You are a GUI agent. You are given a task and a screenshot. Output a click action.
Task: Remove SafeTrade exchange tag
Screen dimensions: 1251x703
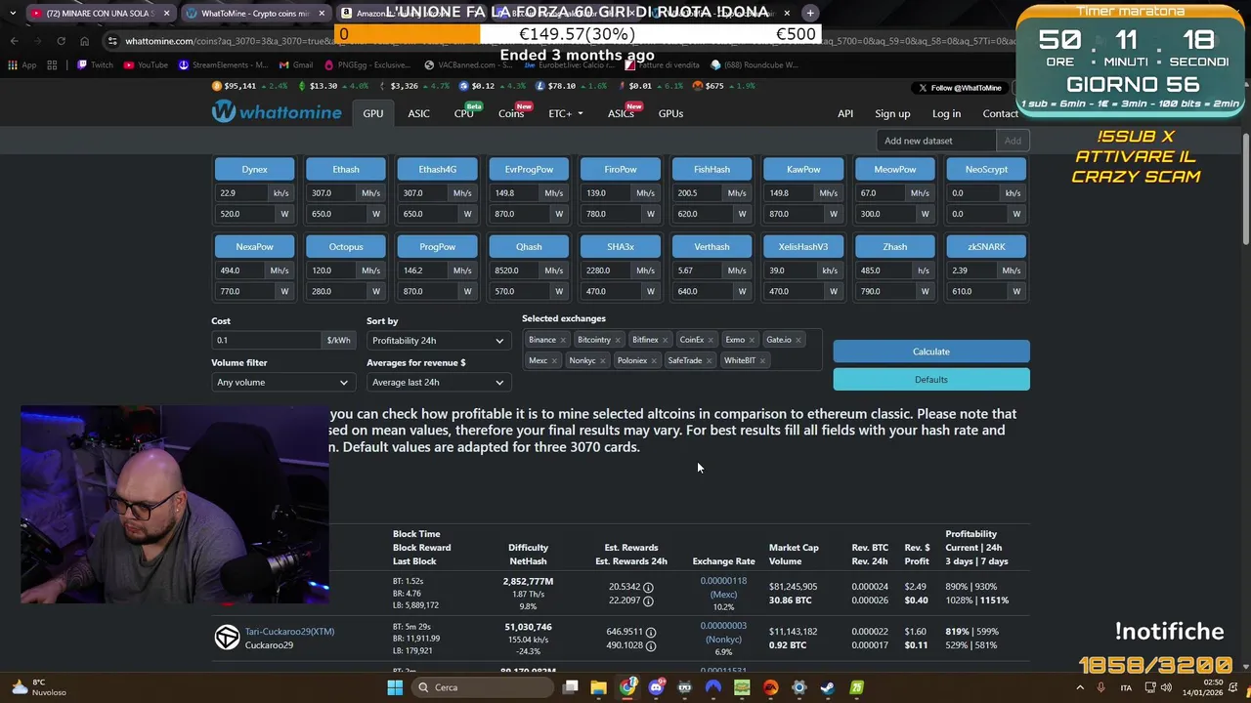click(709, 360)
